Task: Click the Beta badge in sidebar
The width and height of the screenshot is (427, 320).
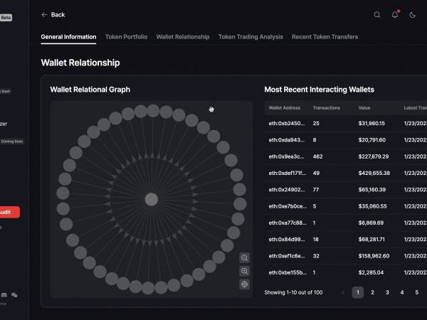Action: (6, 18)
